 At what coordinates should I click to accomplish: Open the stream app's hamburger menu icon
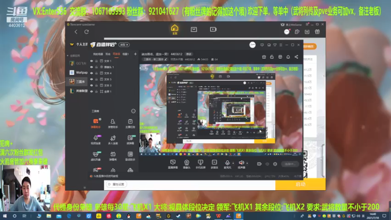coord(281,45)
